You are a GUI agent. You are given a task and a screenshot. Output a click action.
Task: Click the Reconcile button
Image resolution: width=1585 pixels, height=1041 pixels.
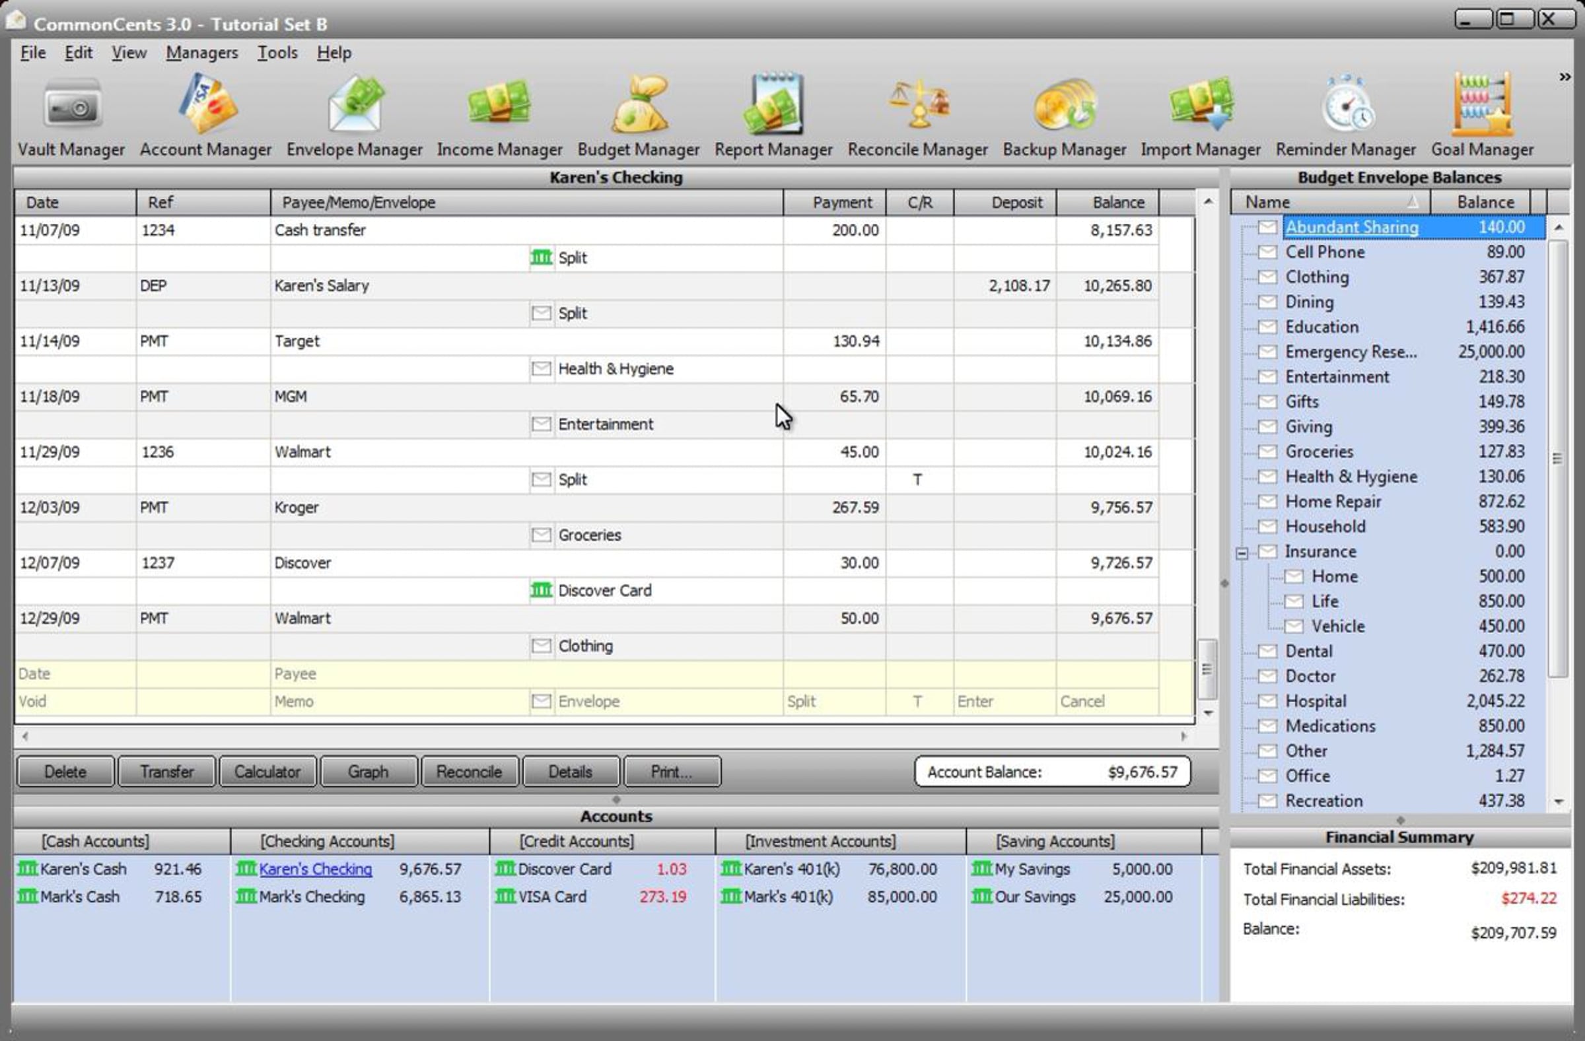coord(469,772)
